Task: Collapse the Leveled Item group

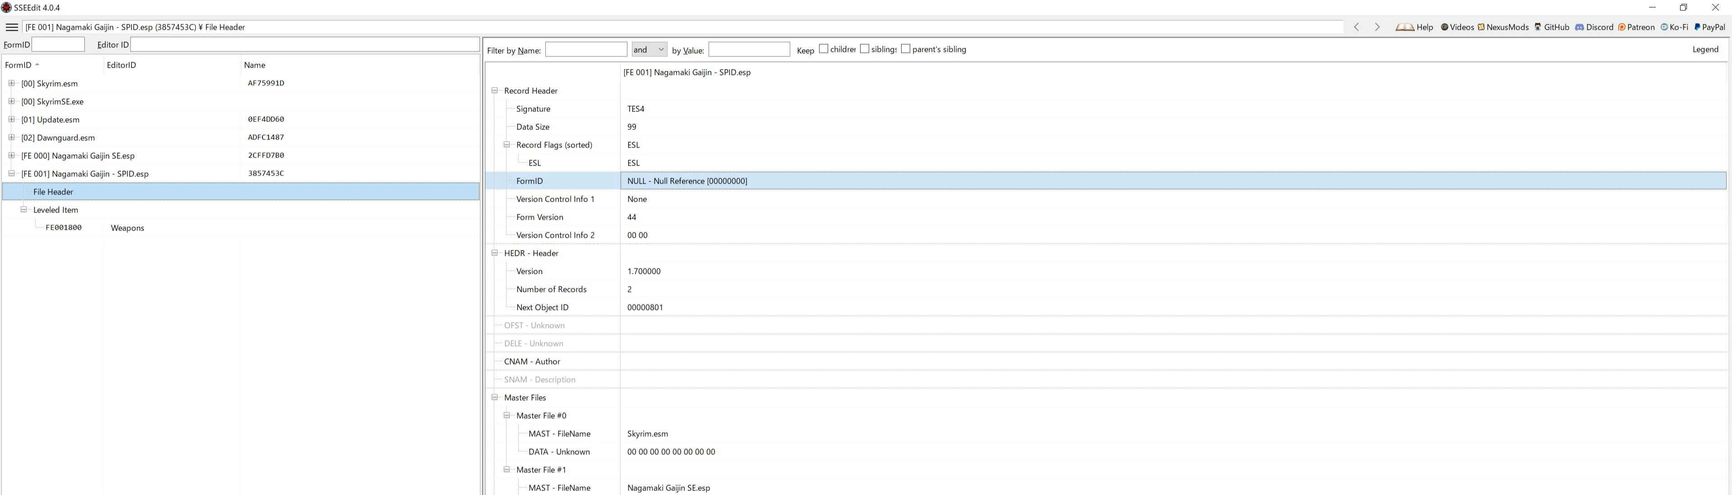Action: click(x=23, y=209)
